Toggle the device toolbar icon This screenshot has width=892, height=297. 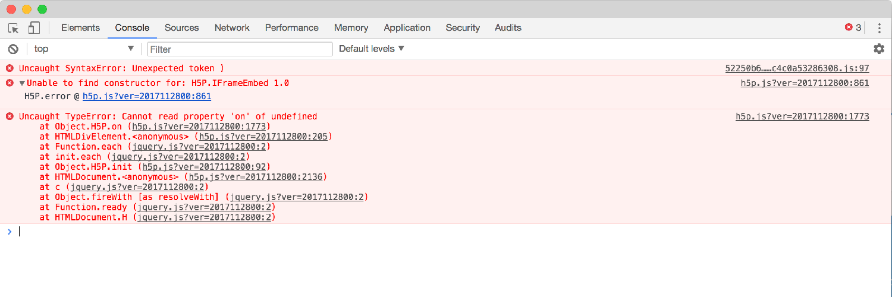pyautogui.click(x=34, y=28)
